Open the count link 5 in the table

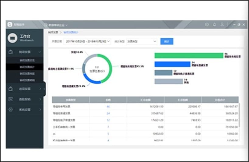[x=108, y=134]
